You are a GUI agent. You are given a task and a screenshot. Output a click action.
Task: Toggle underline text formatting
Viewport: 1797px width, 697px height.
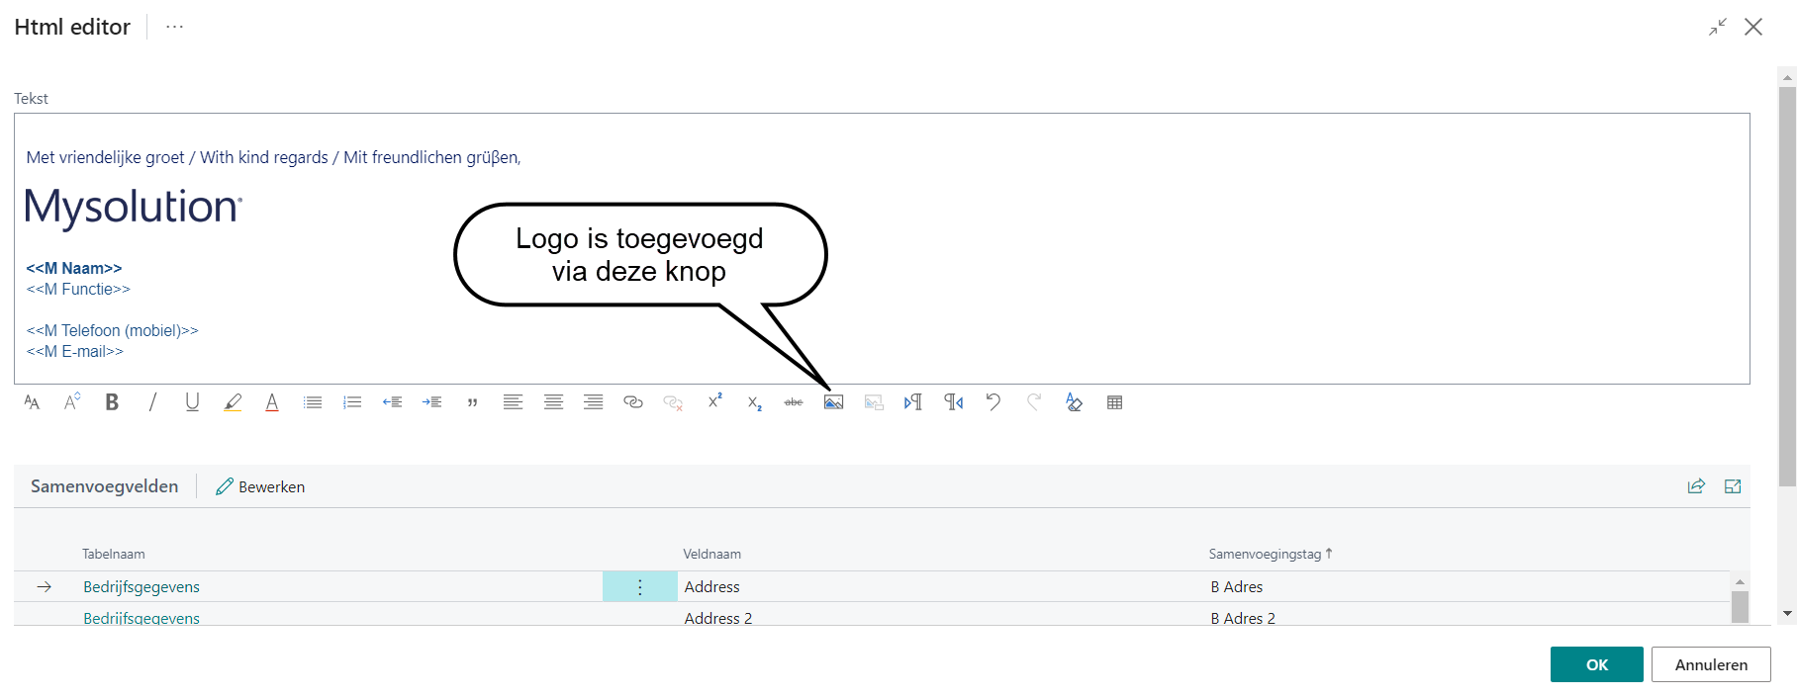(x=192, y=402)
